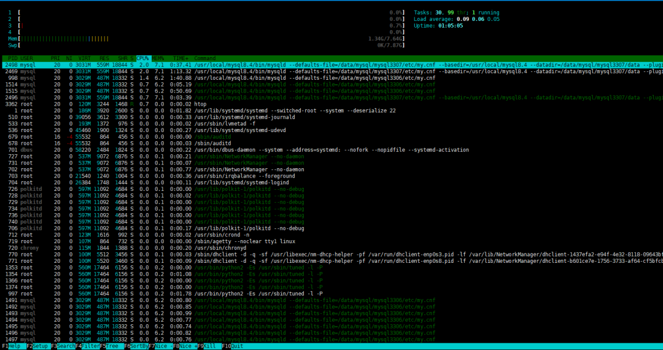Open the F6 SortBy menu

(x=136, y=346)
